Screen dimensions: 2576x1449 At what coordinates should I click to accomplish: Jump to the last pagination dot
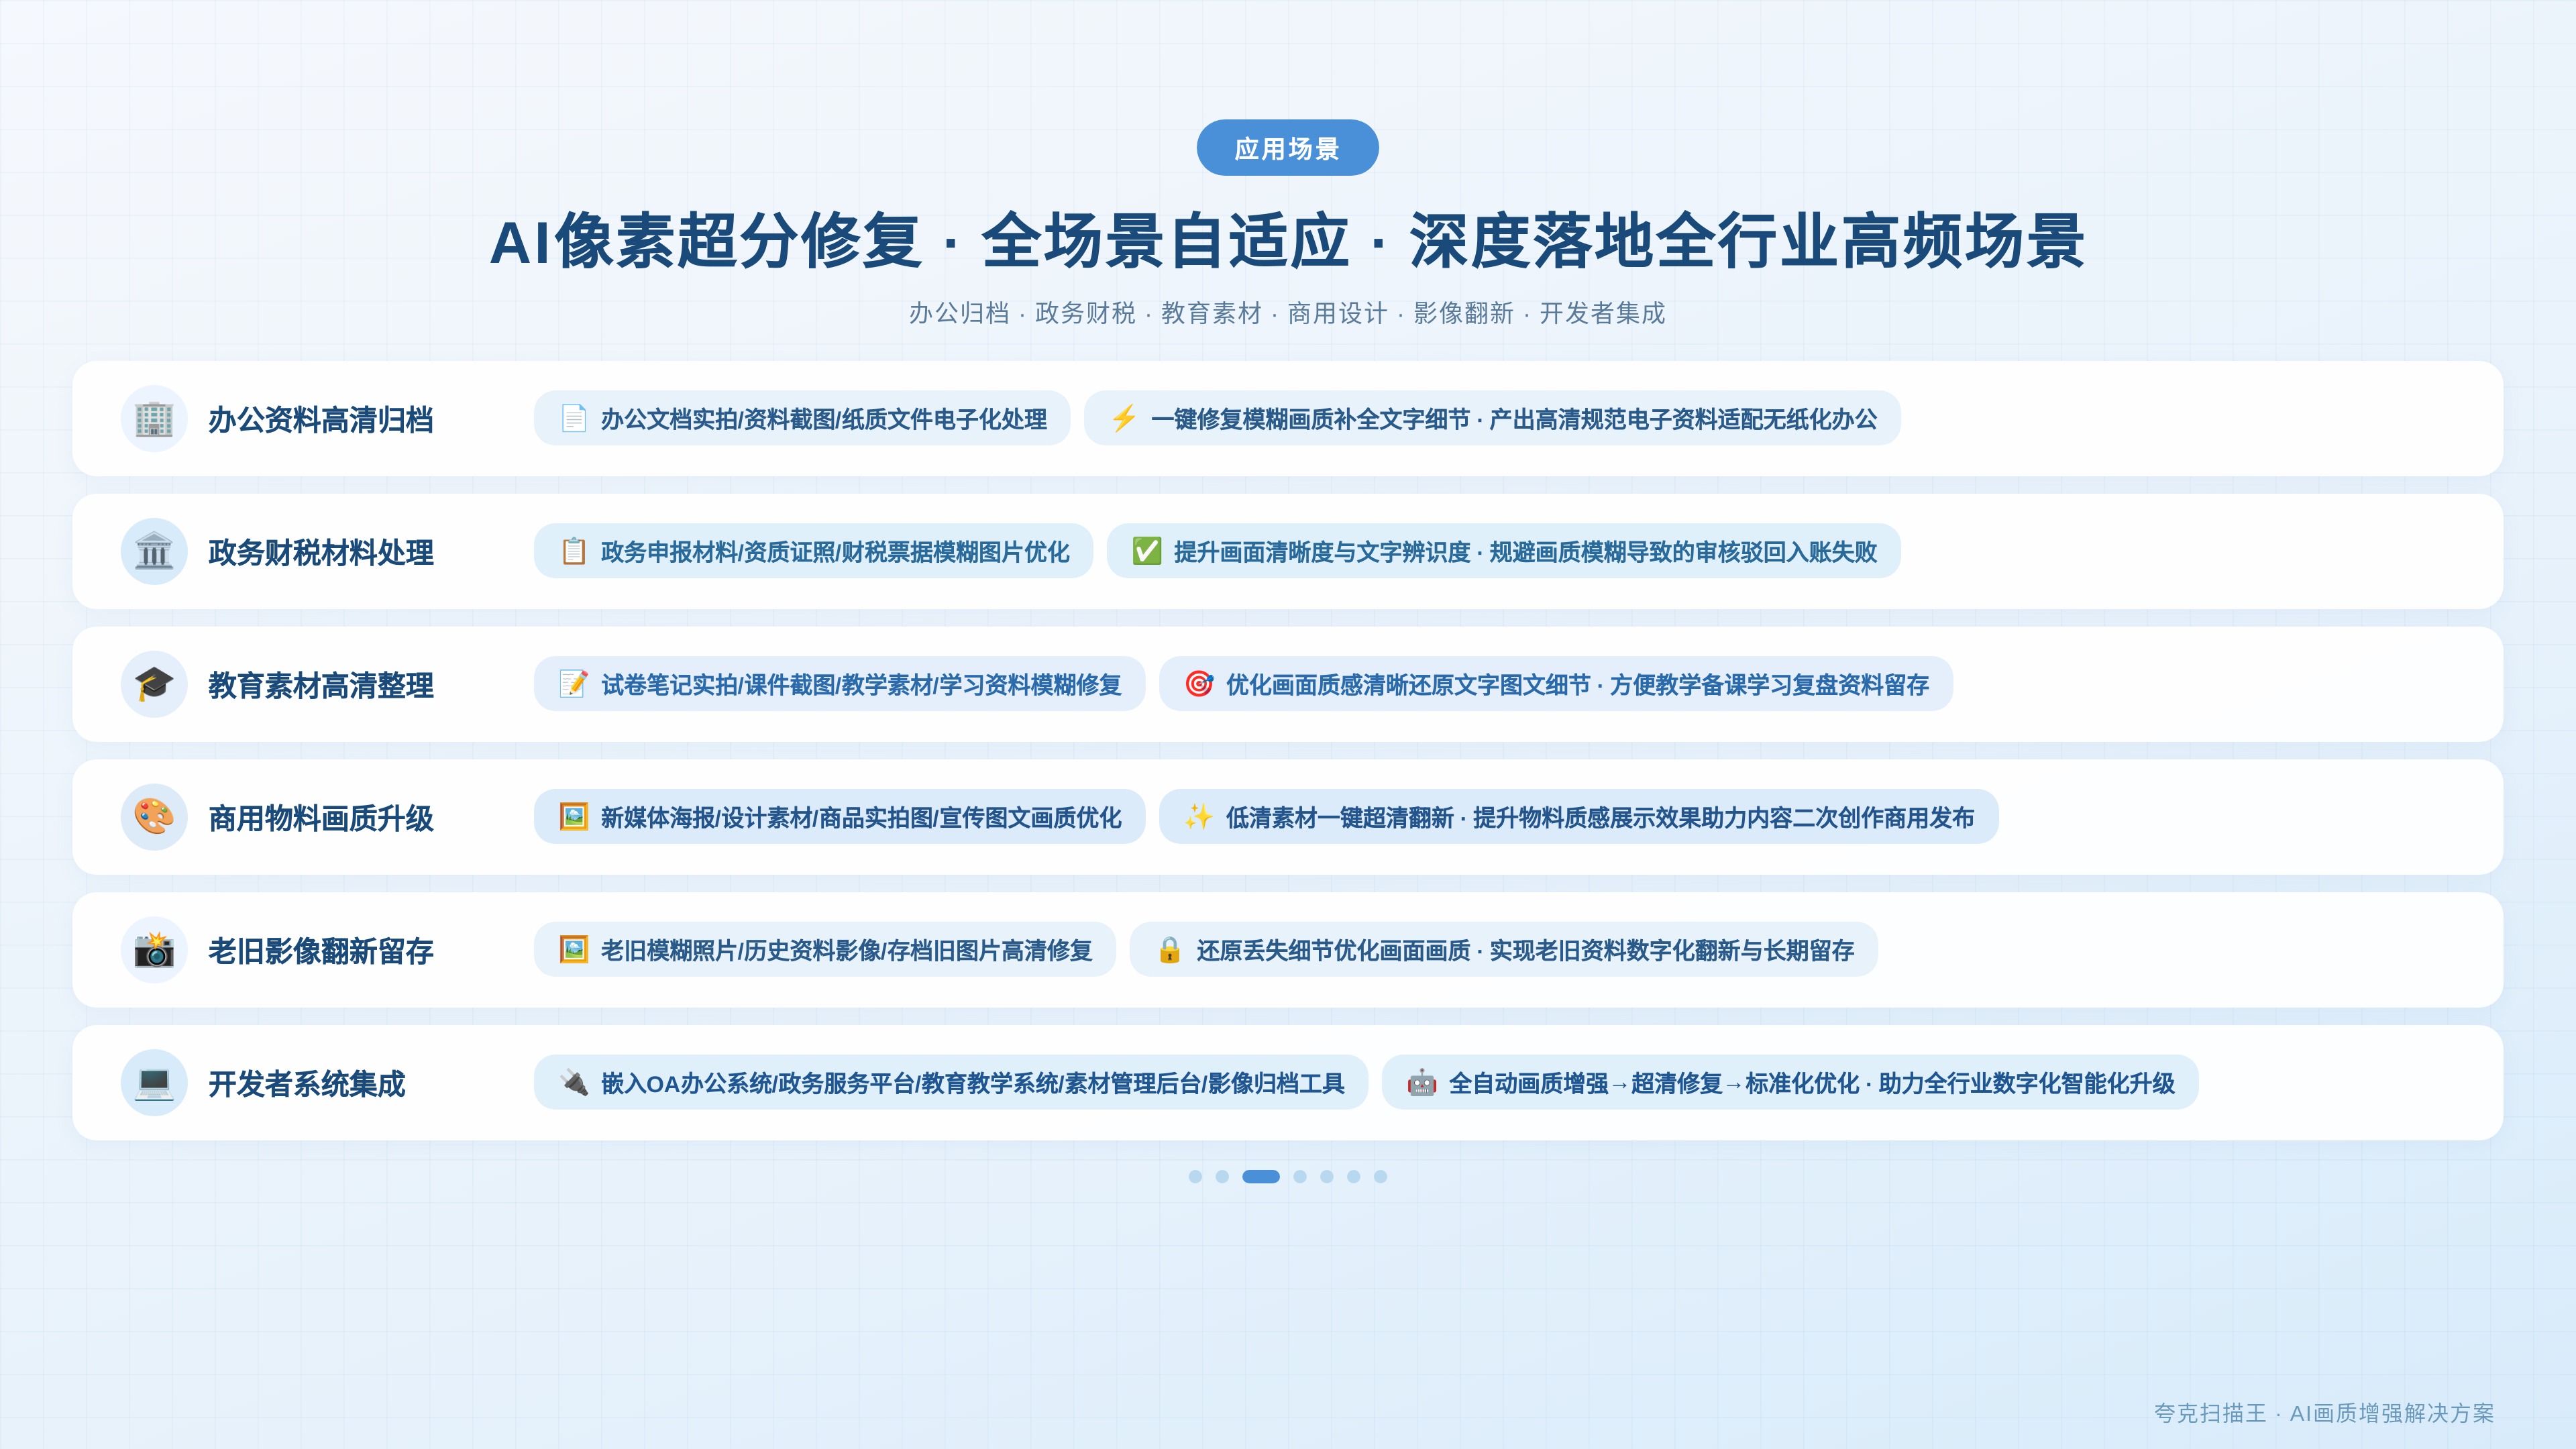coord(1380,1177)
